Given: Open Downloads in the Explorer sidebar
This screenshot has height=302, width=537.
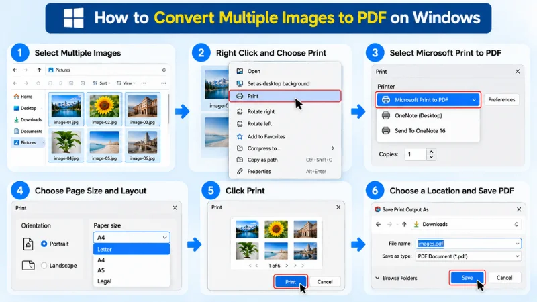Looking at the screenshot, I should point(28,120).
